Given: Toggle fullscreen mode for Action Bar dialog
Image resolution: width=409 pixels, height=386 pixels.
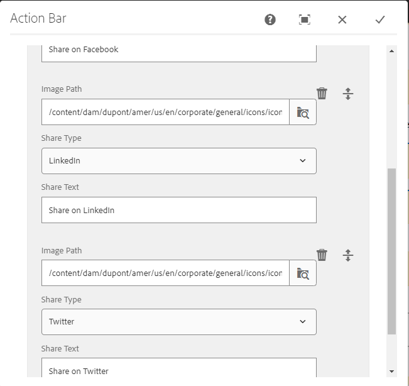Looking at the screenshot, I should (x=305, y=19).
